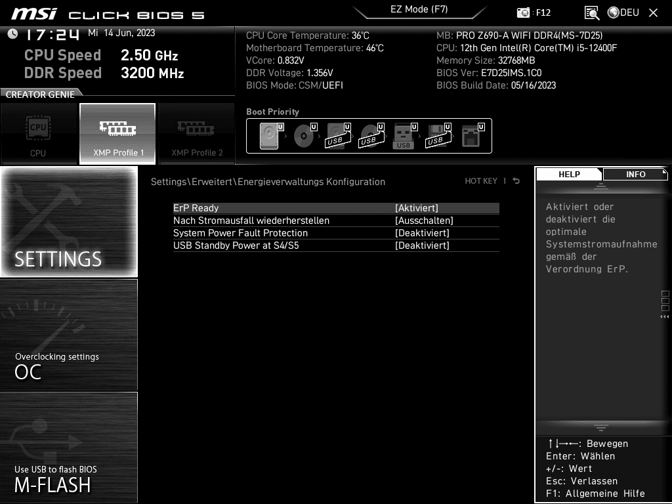The image size is (672, 504).
Task: Click the screenshot camera icon (F12)
Action: coord(523,12)
